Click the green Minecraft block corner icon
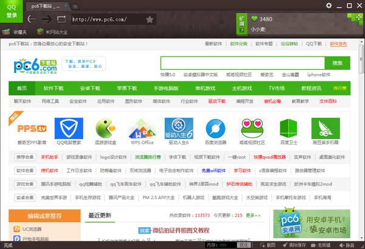Image resolution: width=365 pixels, height=249 pixels. coord(356,18)
